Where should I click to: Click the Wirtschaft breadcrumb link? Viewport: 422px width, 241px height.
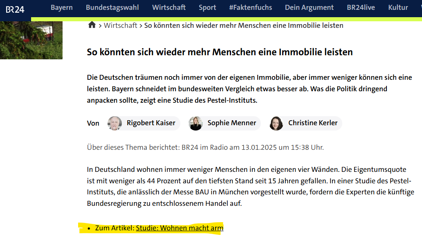click(121, 25)
